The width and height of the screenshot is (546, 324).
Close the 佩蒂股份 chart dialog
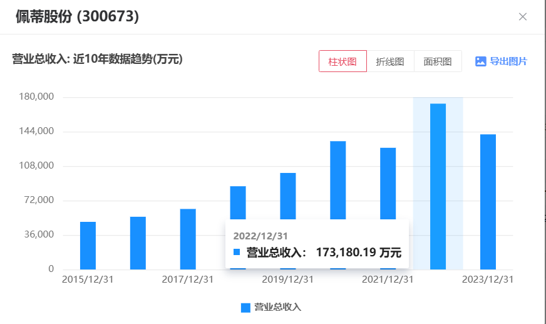pos(523,17)
